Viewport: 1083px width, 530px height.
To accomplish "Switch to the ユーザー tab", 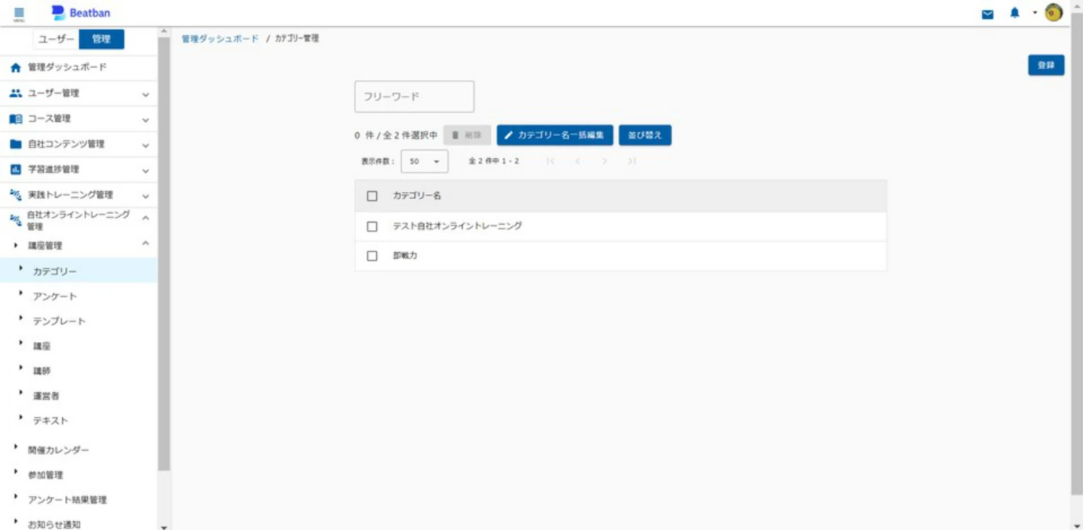I will [55, 40].
